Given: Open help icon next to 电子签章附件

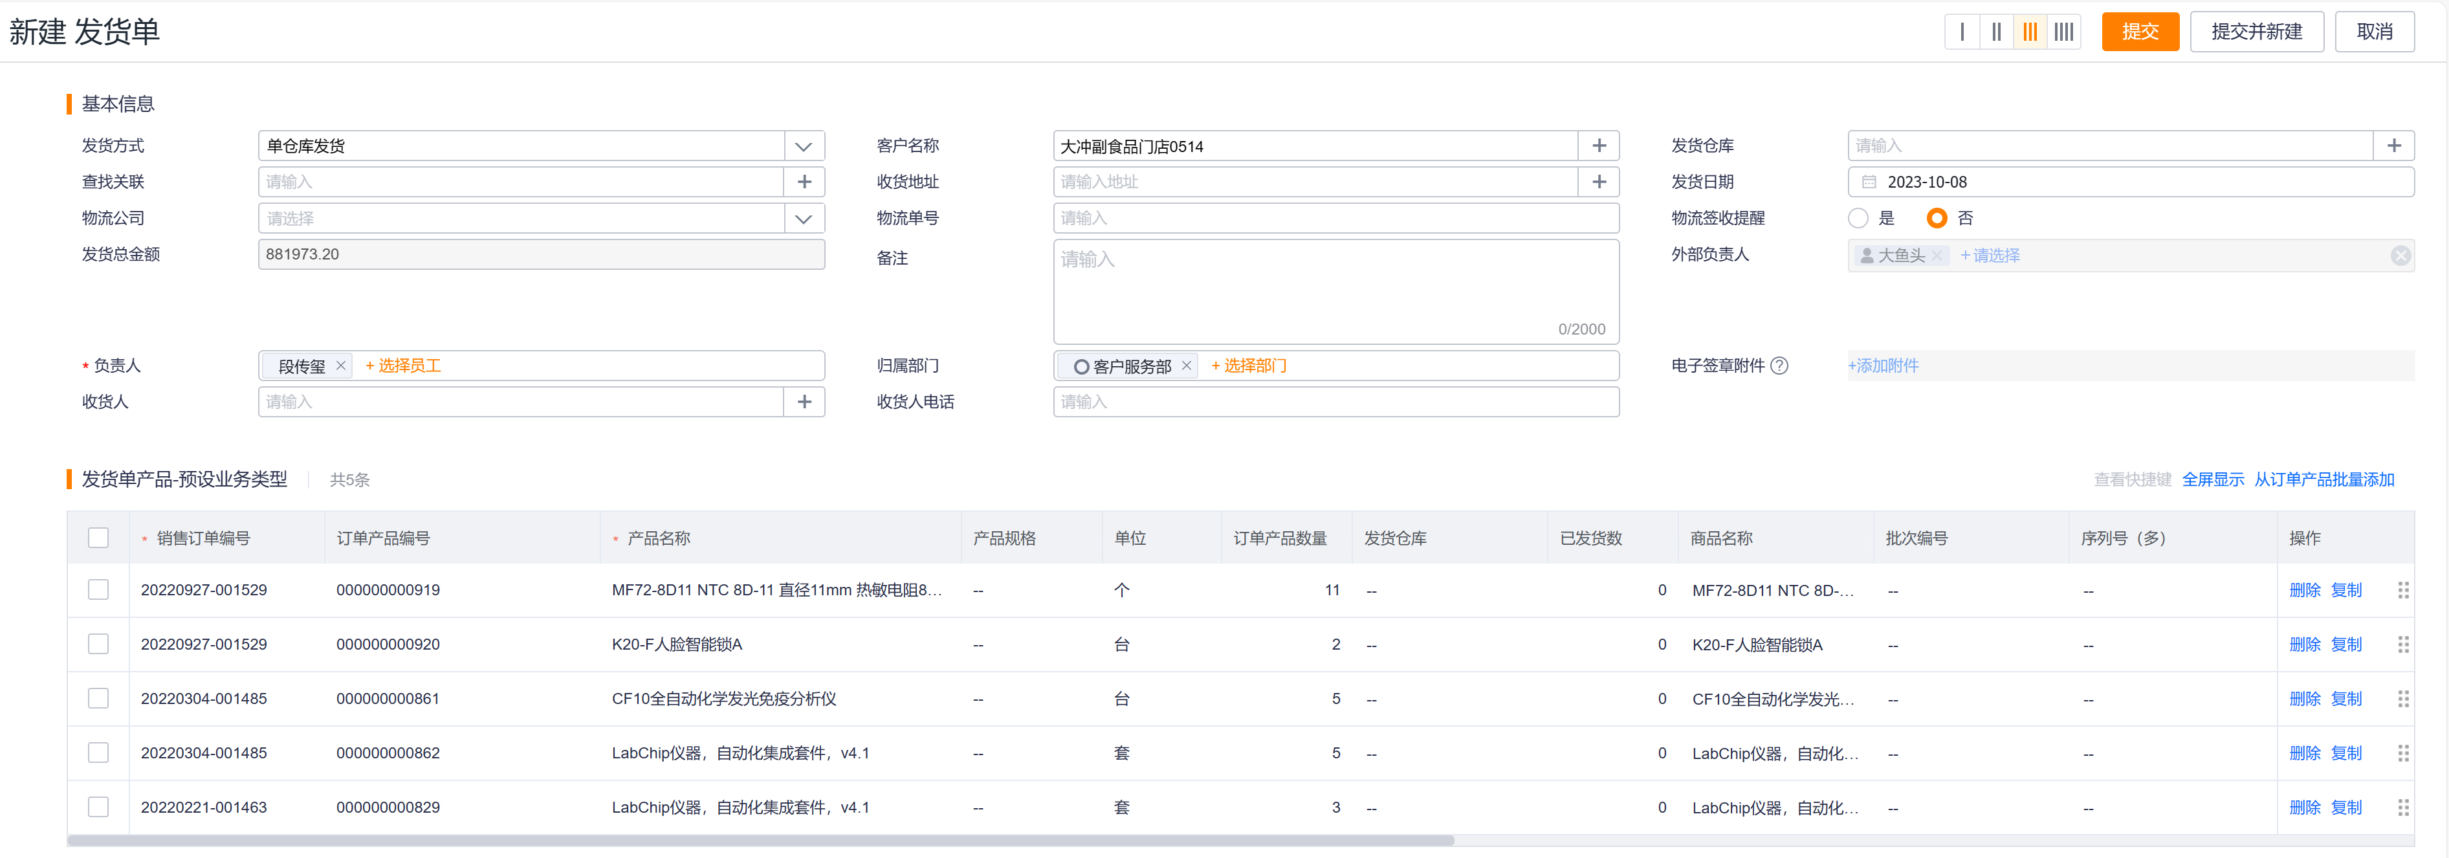Looking at the screenshot, I should point(1780,366).
